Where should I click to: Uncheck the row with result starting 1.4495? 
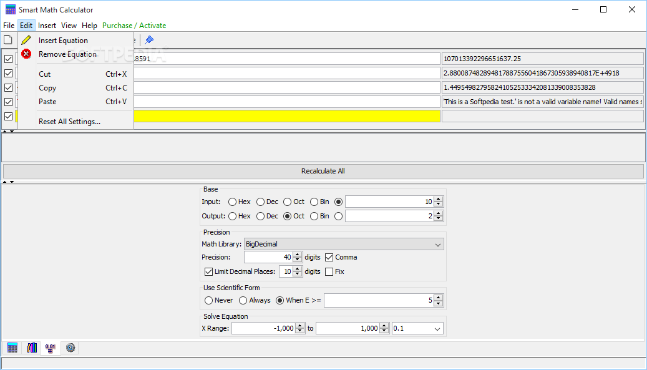(8, 87)
